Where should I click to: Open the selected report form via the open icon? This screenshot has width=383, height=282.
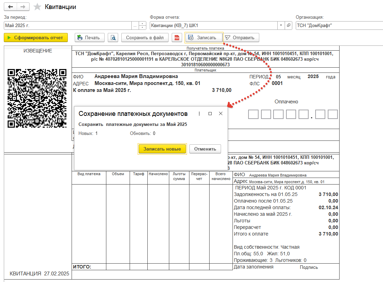288,25
